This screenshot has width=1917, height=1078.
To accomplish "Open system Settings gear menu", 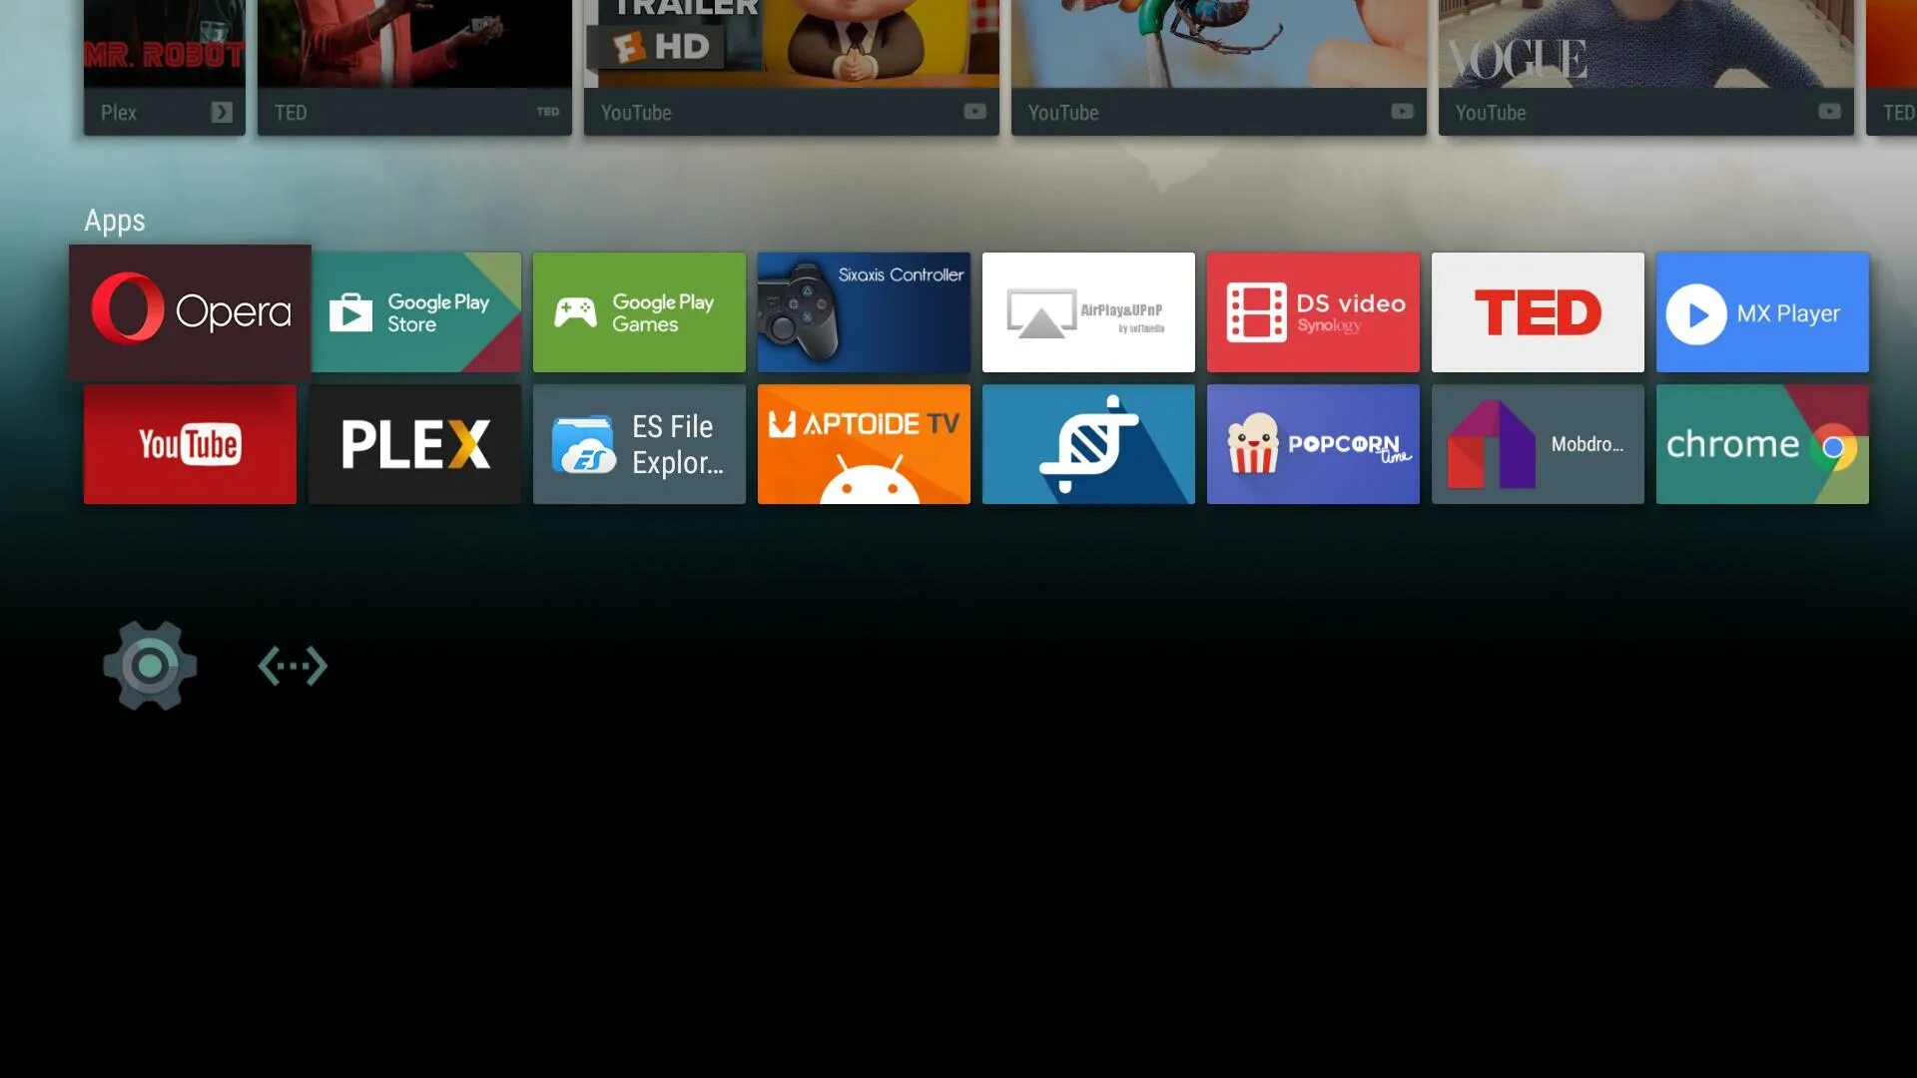I will (150, 665).
